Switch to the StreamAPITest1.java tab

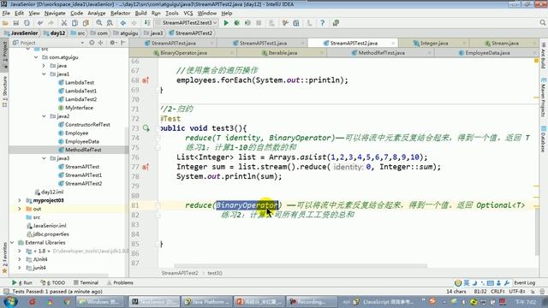(263, 43)
